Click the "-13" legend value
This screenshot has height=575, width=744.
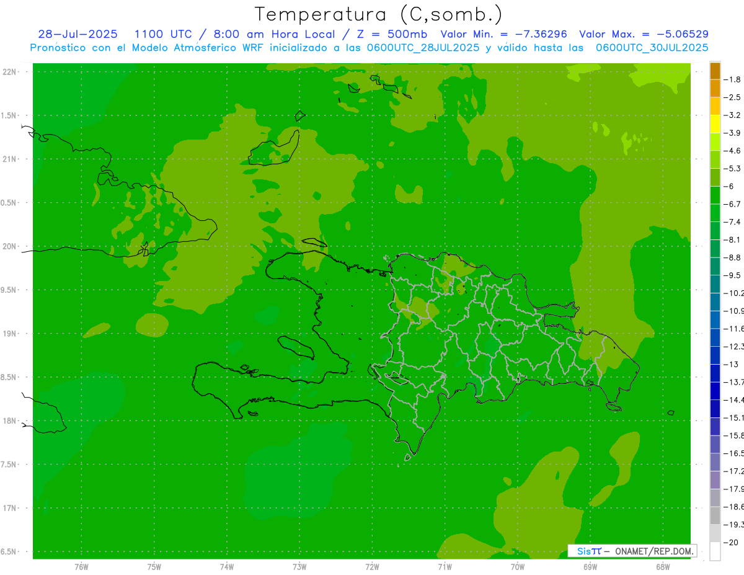coord(732,365)
